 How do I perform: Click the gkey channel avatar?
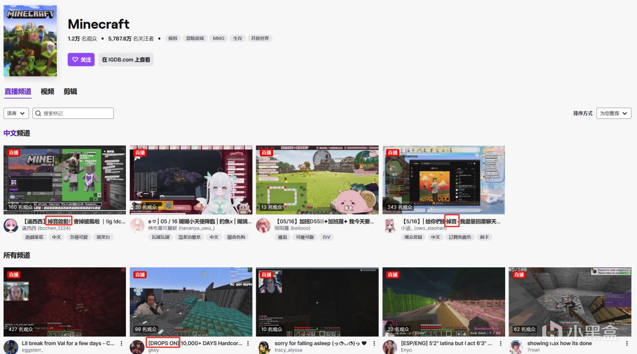pyautogui.click(x=137, y=347)
